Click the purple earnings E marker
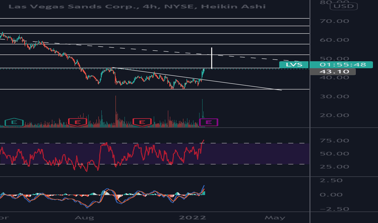The image size is (378, 223). point(208,122)
